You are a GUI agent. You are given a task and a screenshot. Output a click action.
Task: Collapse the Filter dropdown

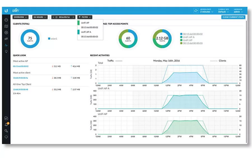pos(85,17)
